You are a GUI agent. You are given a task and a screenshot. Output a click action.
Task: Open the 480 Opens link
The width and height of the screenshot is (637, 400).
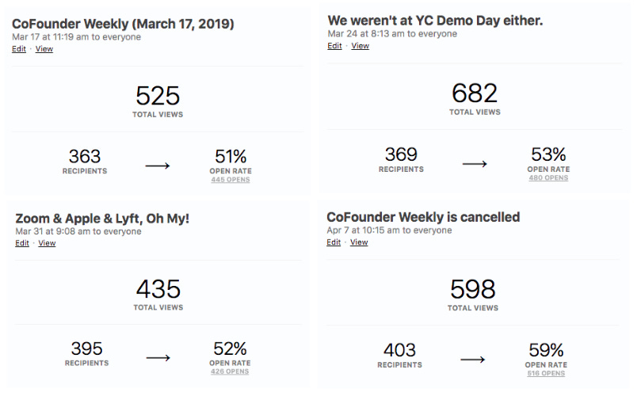(x=548, y=177)
